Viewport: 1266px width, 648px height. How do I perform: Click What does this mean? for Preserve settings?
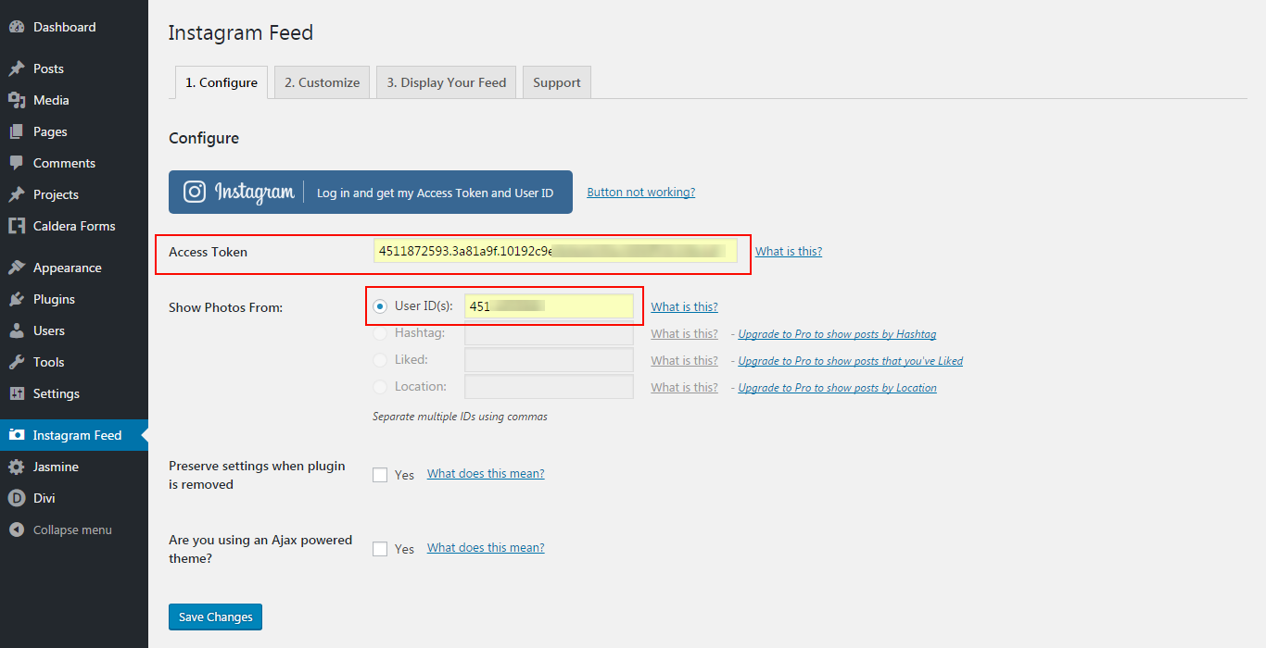click(486, 474)
